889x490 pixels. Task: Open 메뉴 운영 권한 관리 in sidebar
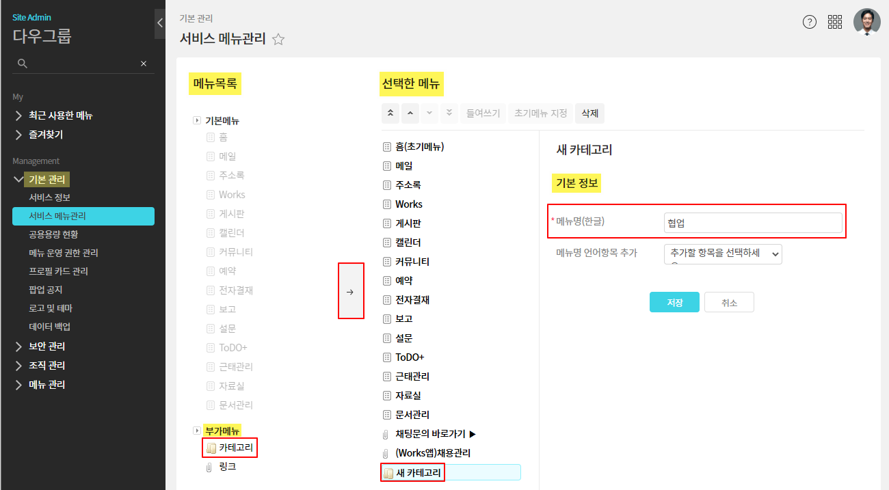pyautogui.click(x=64, y=253)
